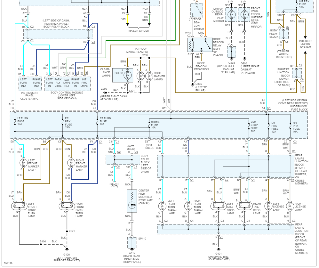Select the LEFT TURN IND box in cluster

point(23,83)
